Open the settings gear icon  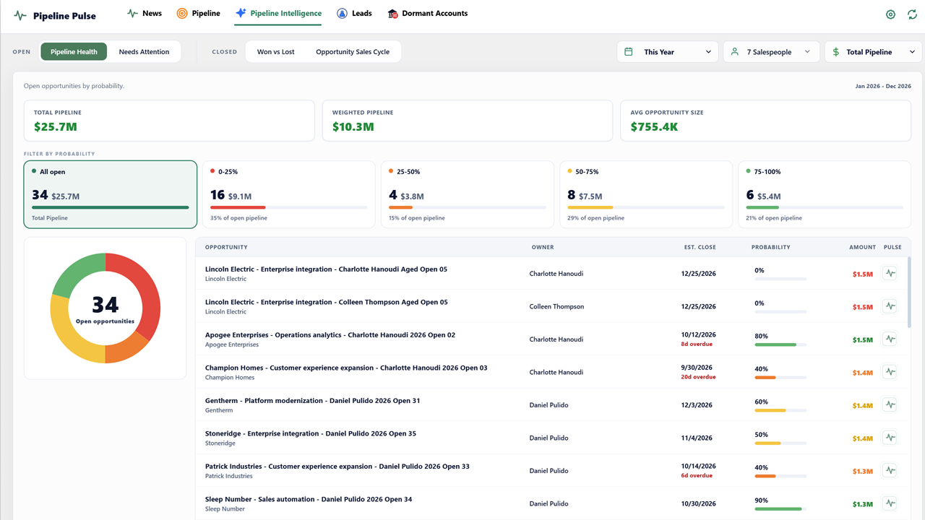coord(890,14)
